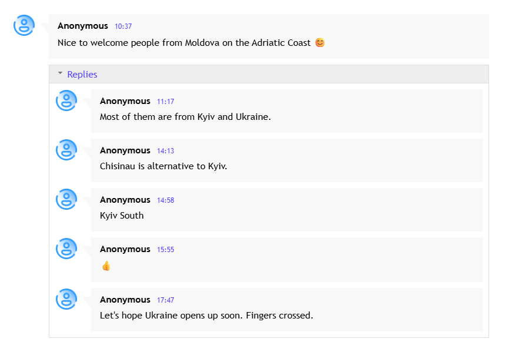
Task: Open the 15:55 reply timestamp
Action: click(x=166, y=250)
